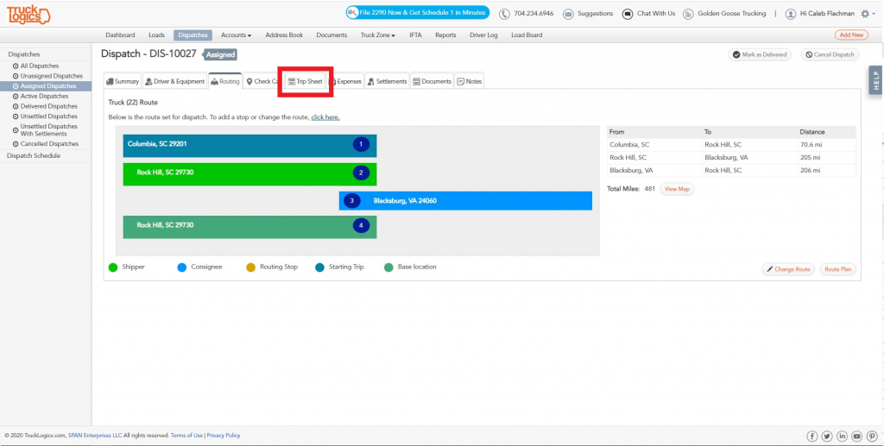884x446 pixels.
Task: Click the View Map button
Action: click(677, 189)
